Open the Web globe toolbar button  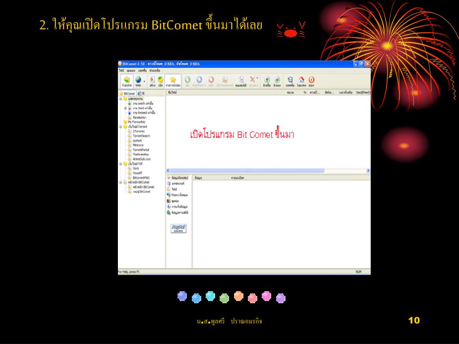coord(138,81)
